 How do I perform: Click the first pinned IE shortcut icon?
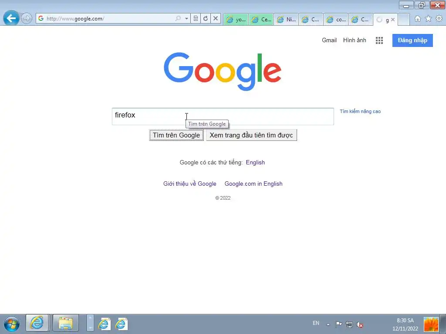(104, 324)
